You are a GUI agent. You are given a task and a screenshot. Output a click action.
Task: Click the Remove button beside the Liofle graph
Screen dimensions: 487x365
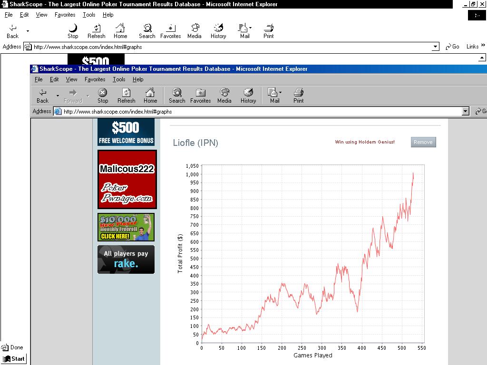(423, 142)
